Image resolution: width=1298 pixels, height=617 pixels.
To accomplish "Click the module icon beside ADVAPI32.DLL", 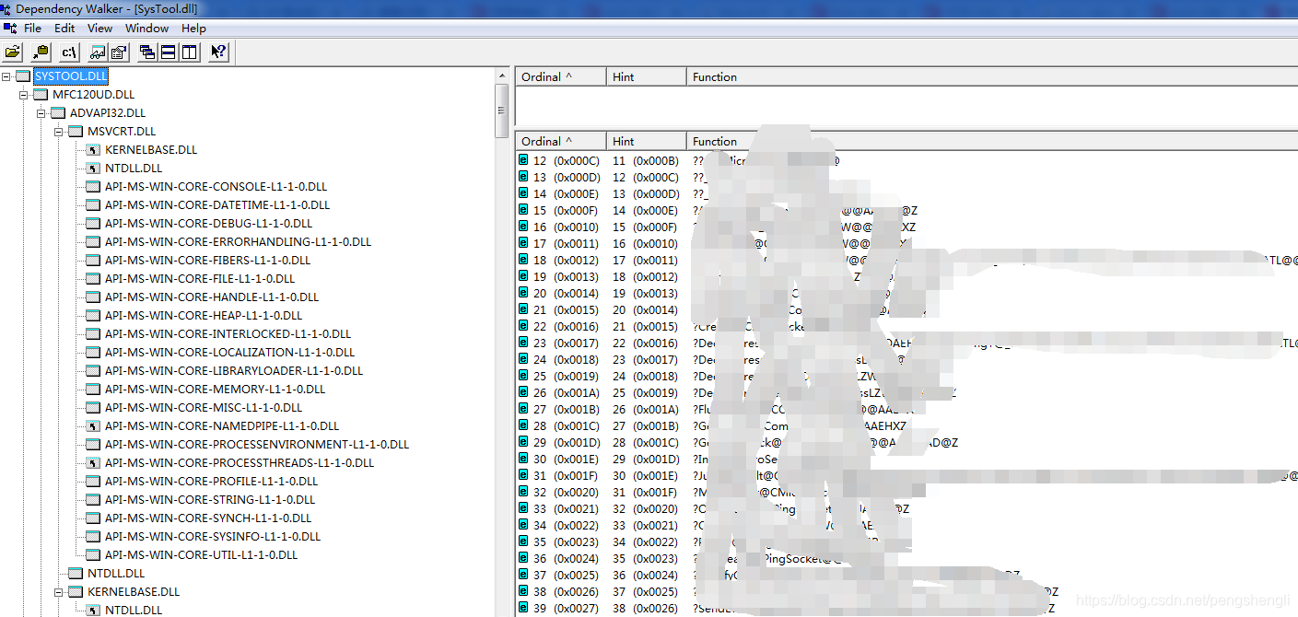I will tap(59, 113).
